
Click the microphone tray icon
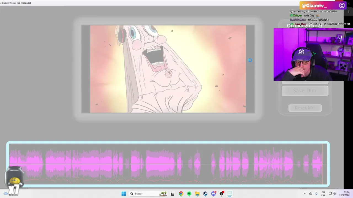tap(316, 194)
